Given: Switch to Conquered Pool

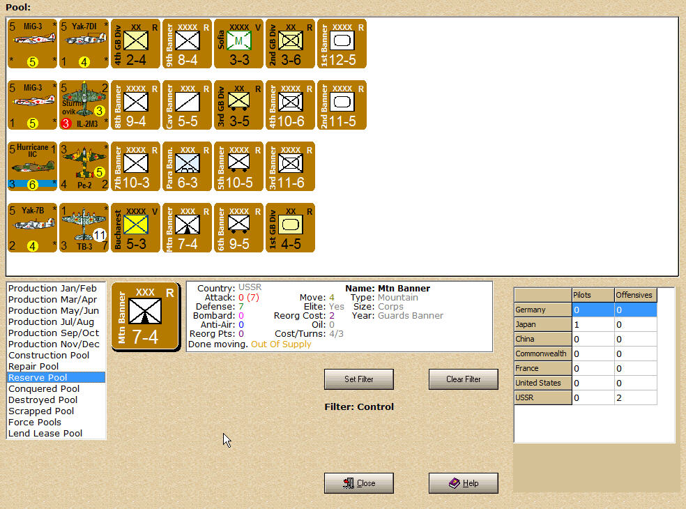Looking at the screenshot, I should click(56, 389).
